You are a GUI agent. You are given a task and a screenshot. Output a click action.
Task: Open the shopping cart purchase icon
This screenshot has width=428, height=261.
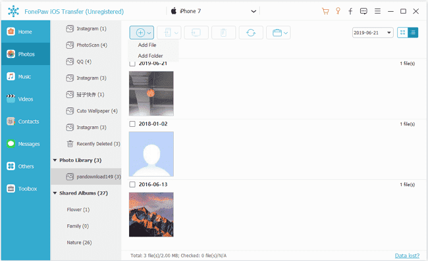pyautogui.click(x=325, y=11)
